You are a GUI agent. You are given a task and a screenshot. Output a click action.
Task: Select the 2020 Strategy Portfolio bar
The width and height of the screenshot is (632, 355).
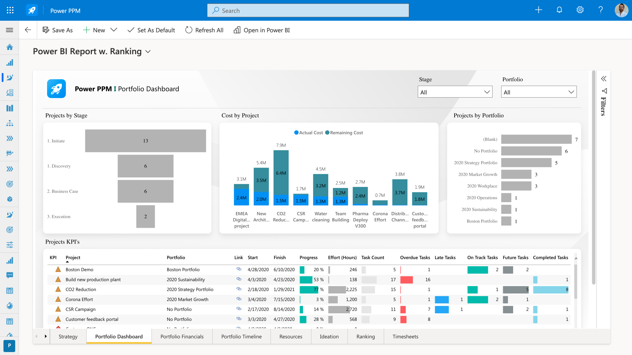526,163
